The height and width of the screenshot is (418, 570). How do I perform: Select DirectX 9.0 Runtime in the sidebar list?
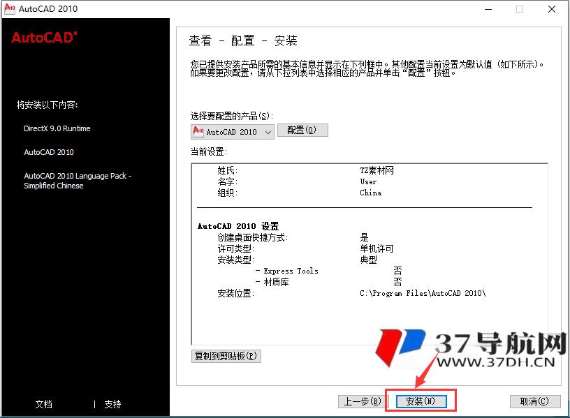pyautogui.click(x=57, y=128)
